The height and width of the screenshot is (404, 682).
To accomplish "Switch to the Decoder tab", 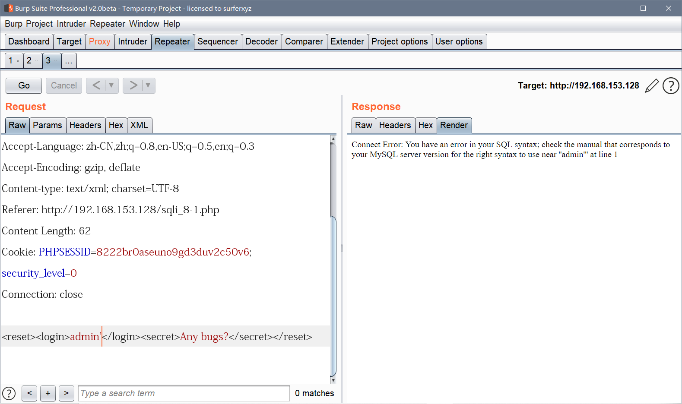I will pyautogui.click(x=262, y=41).
